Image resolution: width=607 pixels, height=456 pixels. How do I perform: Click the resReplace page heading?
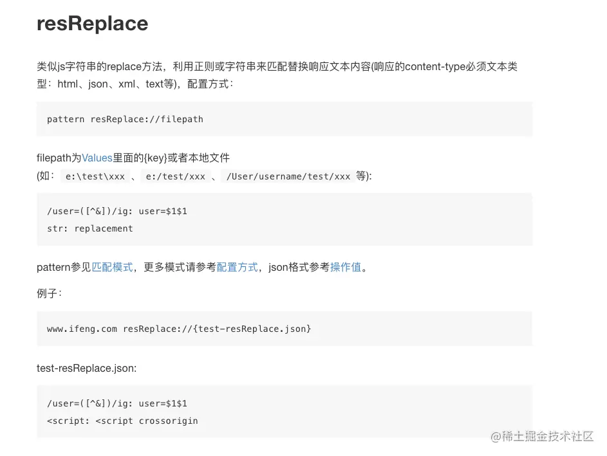pos(93,24)
